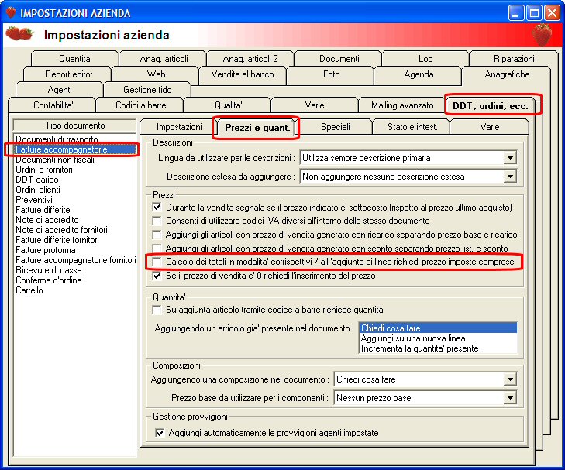Image resolution: width=565 pixels, height=470 pixels.
Task: Select the DDT, ordini, ecc. tab
Action: 491,106
